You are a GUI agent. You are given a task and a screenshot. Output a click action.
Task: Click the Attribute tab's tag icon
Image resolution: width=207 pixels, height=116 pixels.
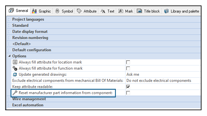click(79, 11)
